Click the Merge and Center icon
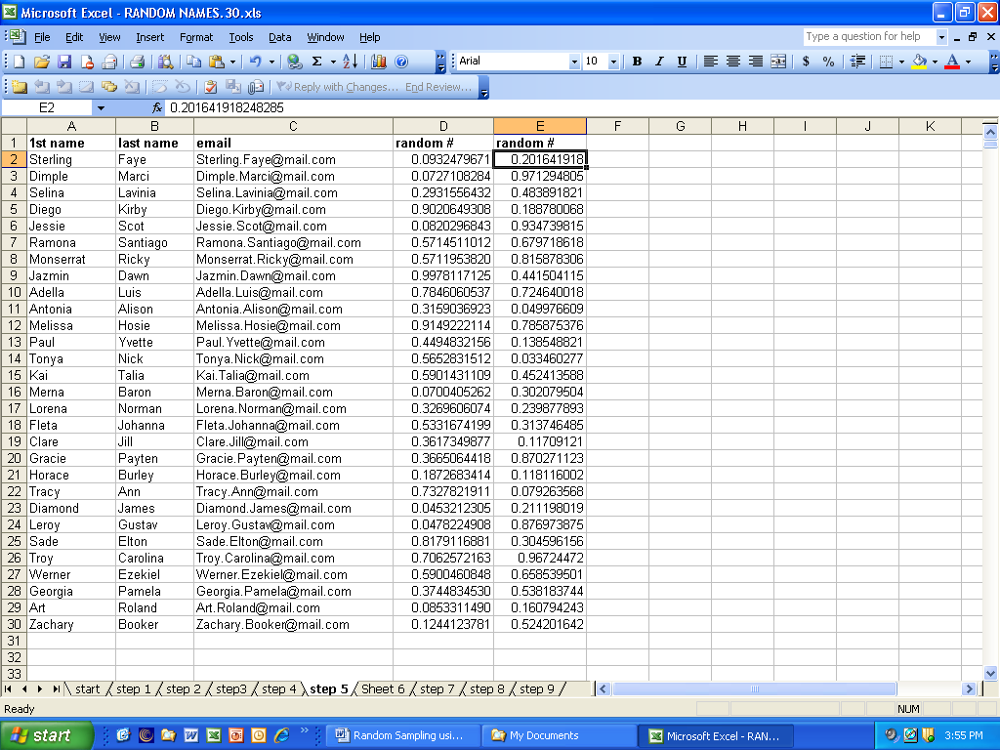1000x750 pixels. tap(778, 62)
